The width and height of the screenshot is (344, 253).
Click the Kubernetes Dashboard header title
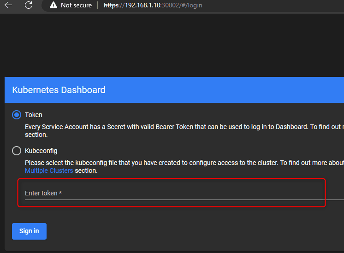59,90
